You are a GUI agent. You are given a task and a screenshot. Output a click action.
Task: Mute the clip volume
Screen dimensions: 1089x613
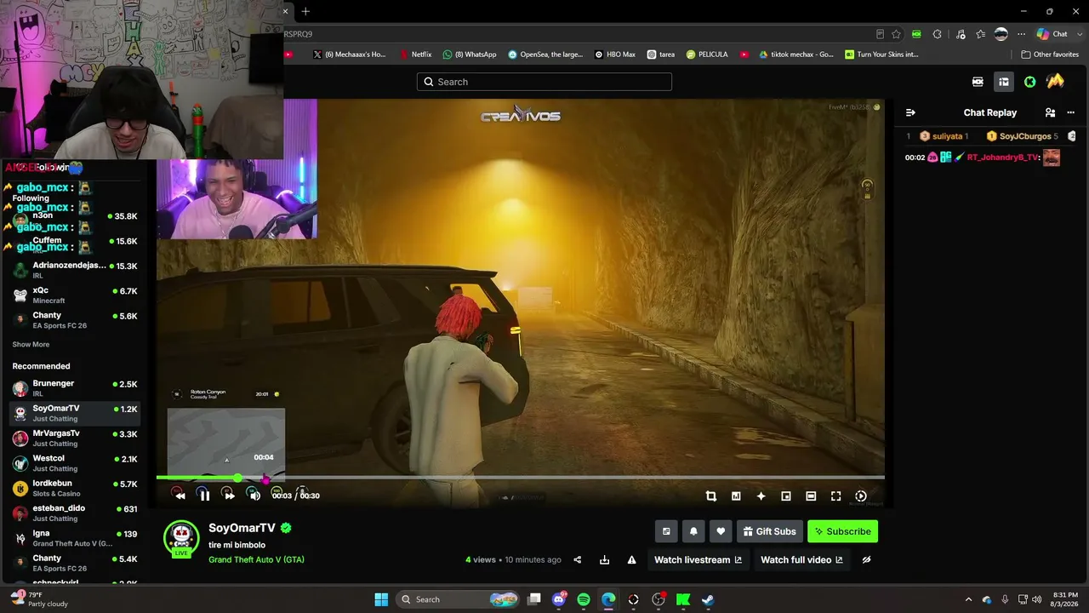(254, 495)
